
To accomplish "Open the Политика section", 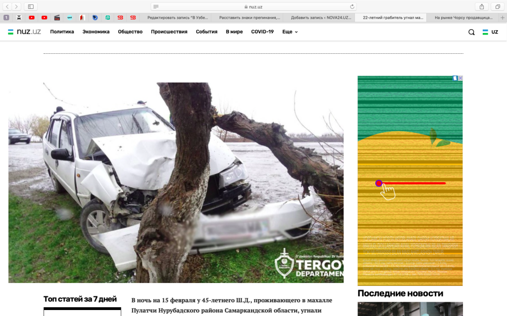I will pos(62,32).
